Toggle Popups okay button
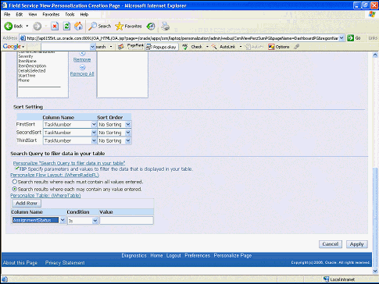Screen dimensions: 379x284 (162, 47)
